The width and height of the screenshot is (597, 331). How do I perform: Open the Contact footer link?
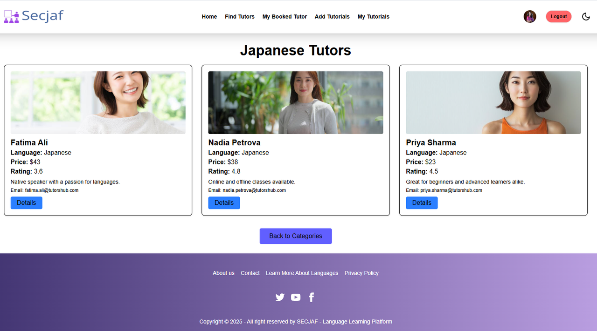coord(250,273)
